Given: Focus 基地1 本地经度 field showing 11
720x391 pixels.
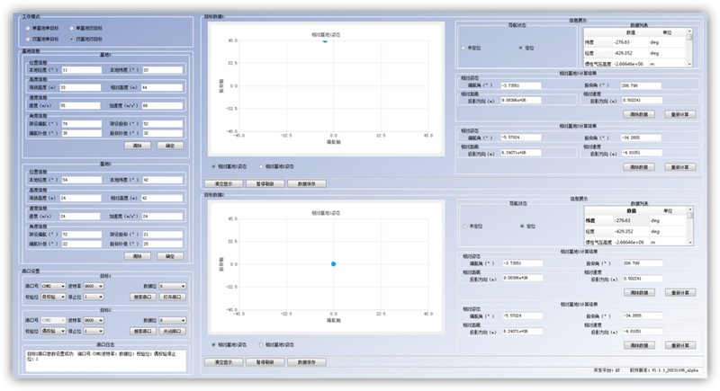Looking at the screenshot, I should pos(81,70).
